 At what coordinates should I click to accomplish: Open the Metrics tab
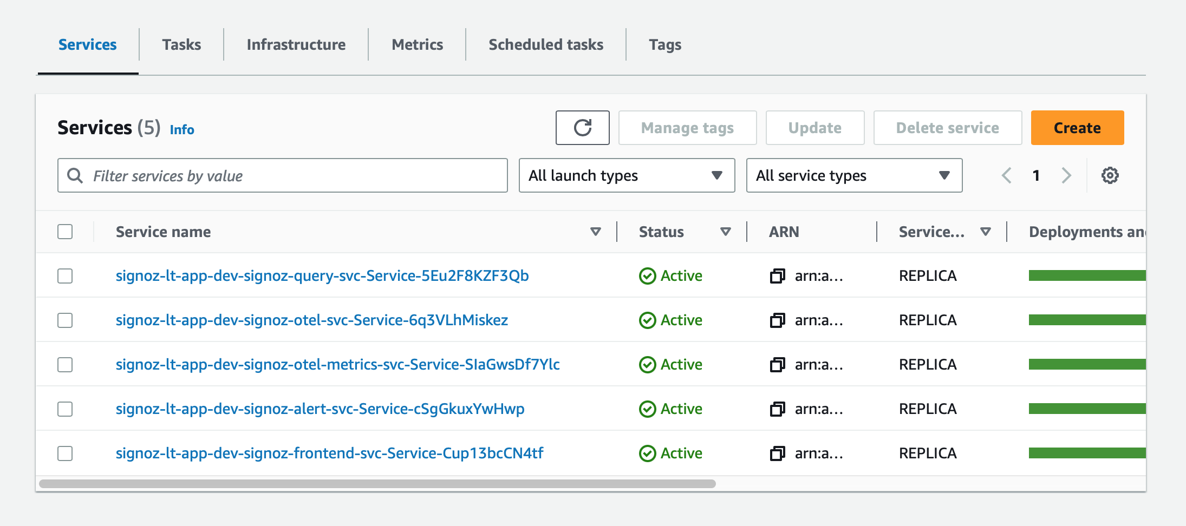[417, 44]
